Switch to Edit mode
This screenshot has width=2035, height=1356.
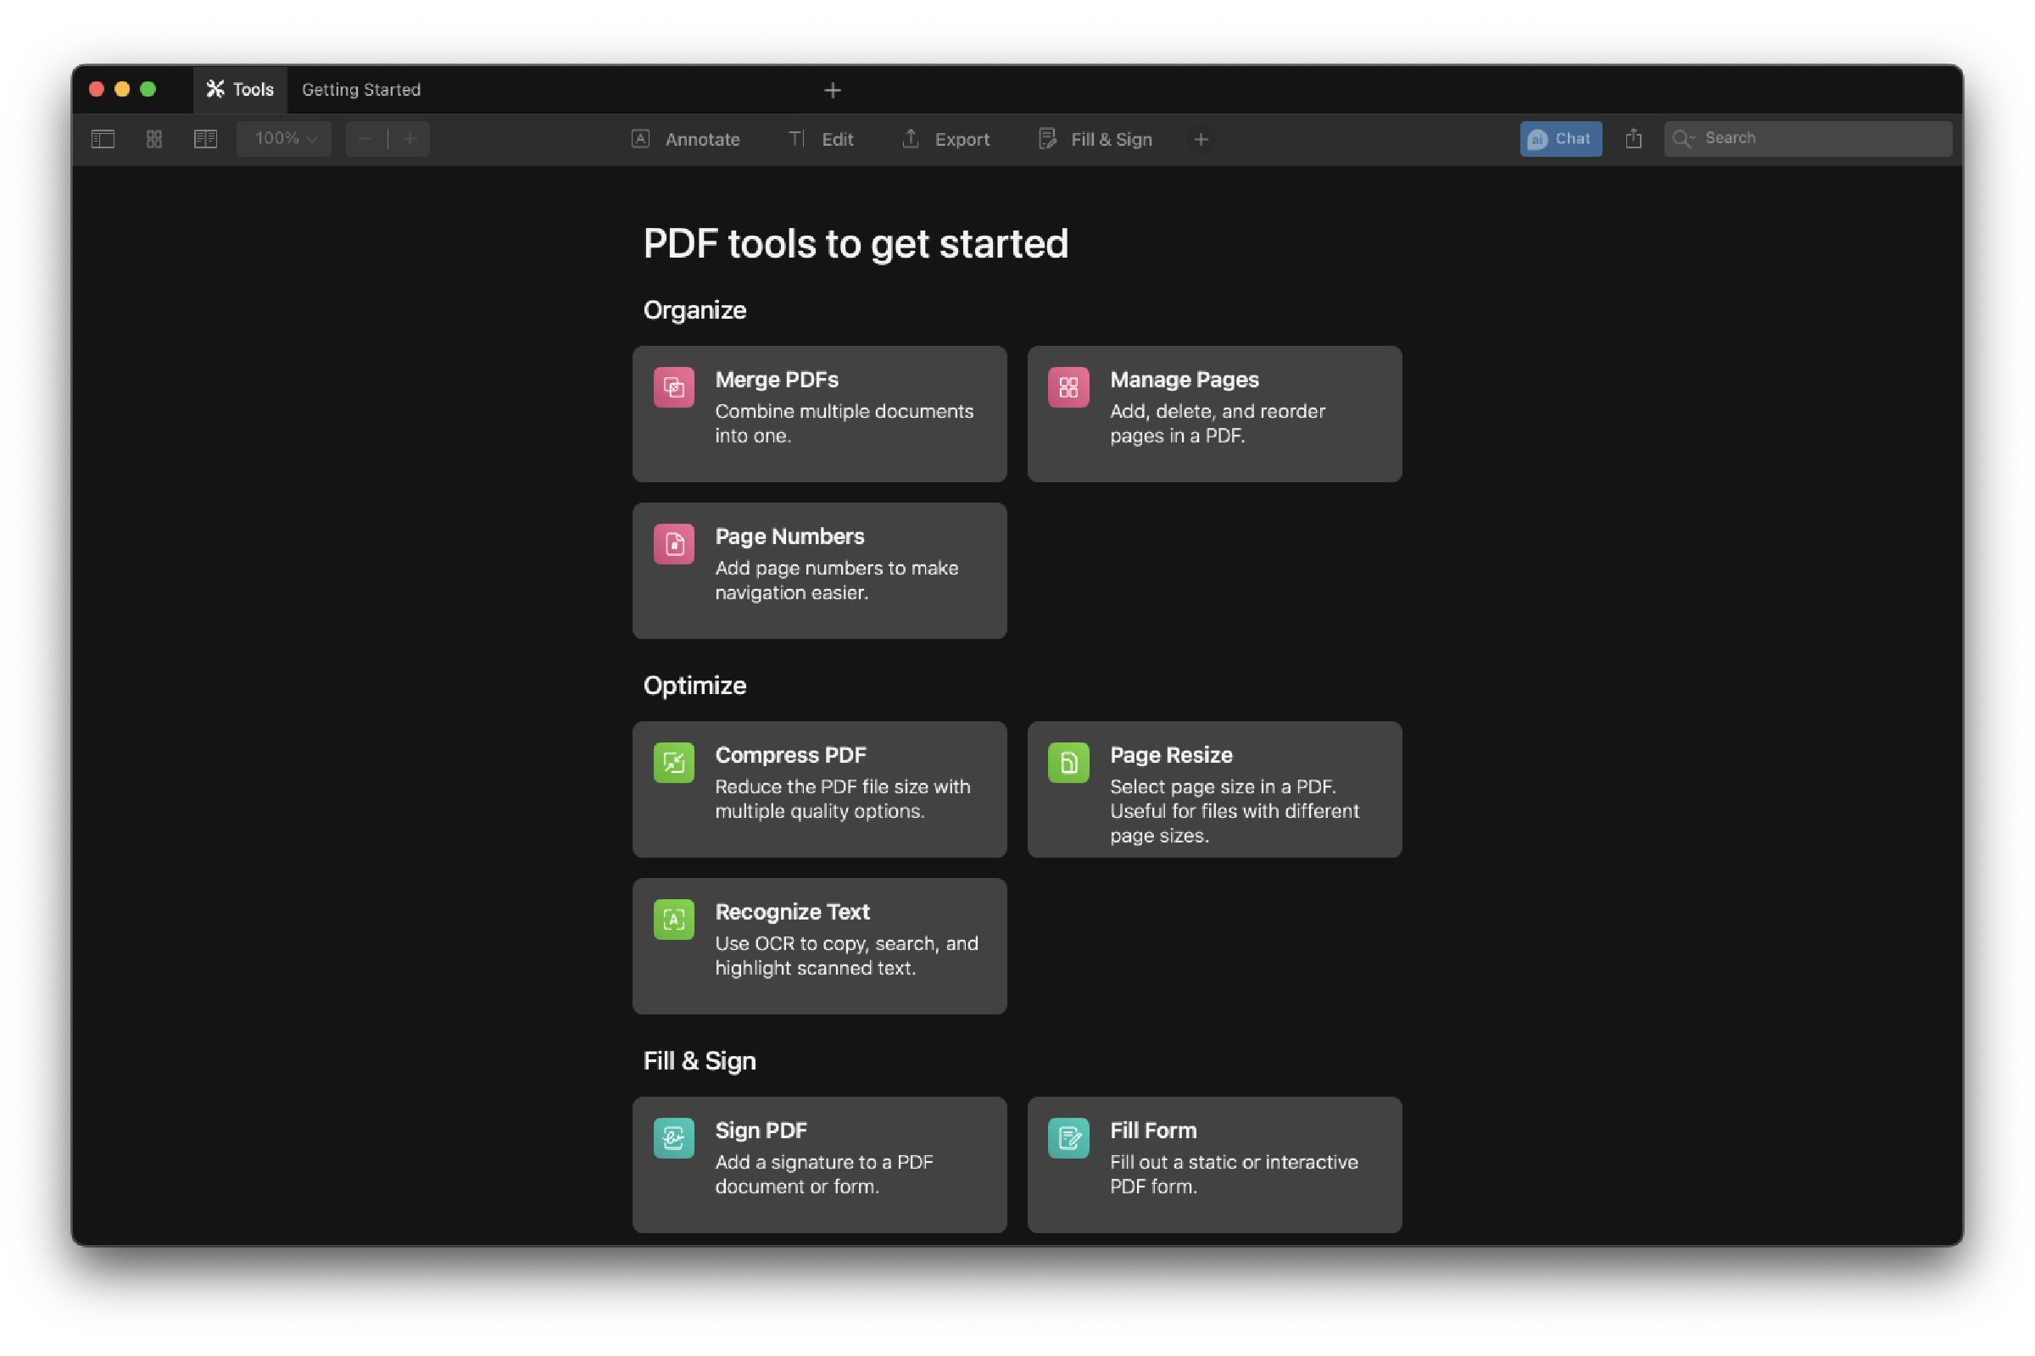coord(820,139)
